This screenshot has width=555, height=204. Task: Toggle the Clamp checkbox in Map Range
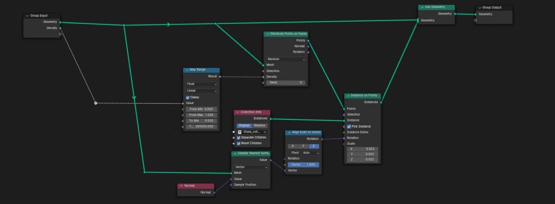point(188,98)
